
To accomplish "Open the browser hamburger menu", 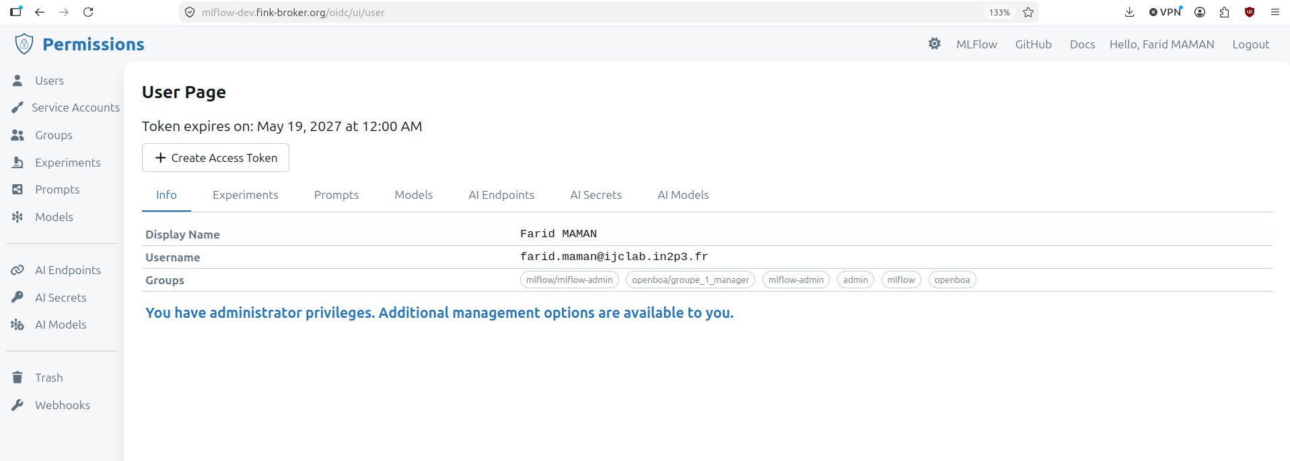I will (1275, 12).
